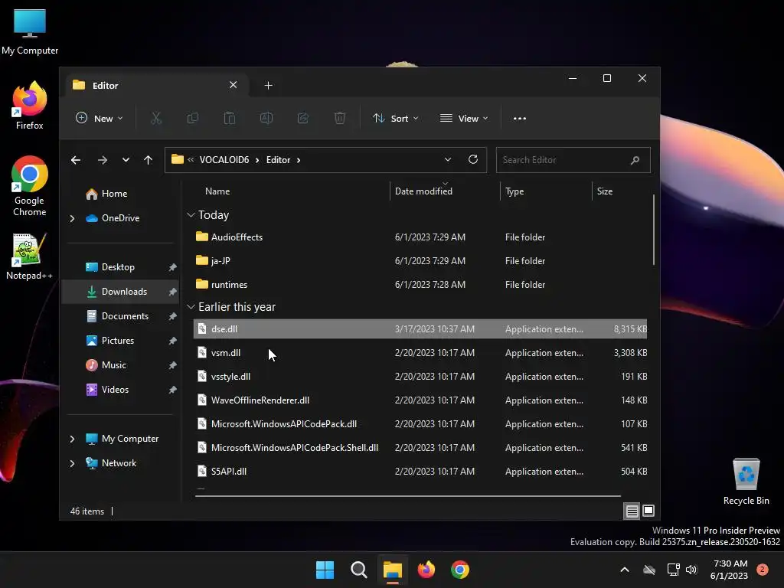Click Editor segment in address path
The width and height of the screenshot is (784, 588).
click(278, 160)
